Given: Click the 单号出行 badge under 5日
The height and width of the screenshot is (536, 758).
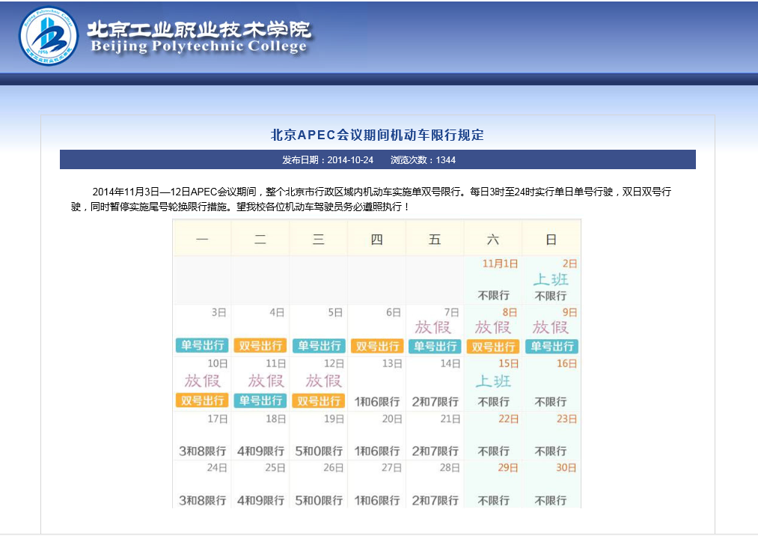Looking at the screenshot, I should pyautogui.click(x=319, y=346).
